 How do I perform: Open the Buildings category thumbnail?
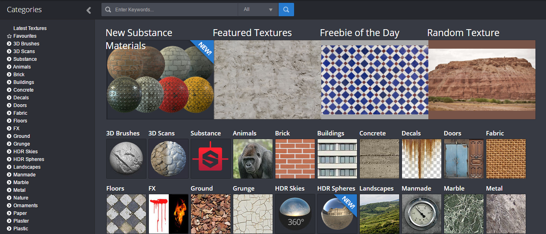coord(337,159)
